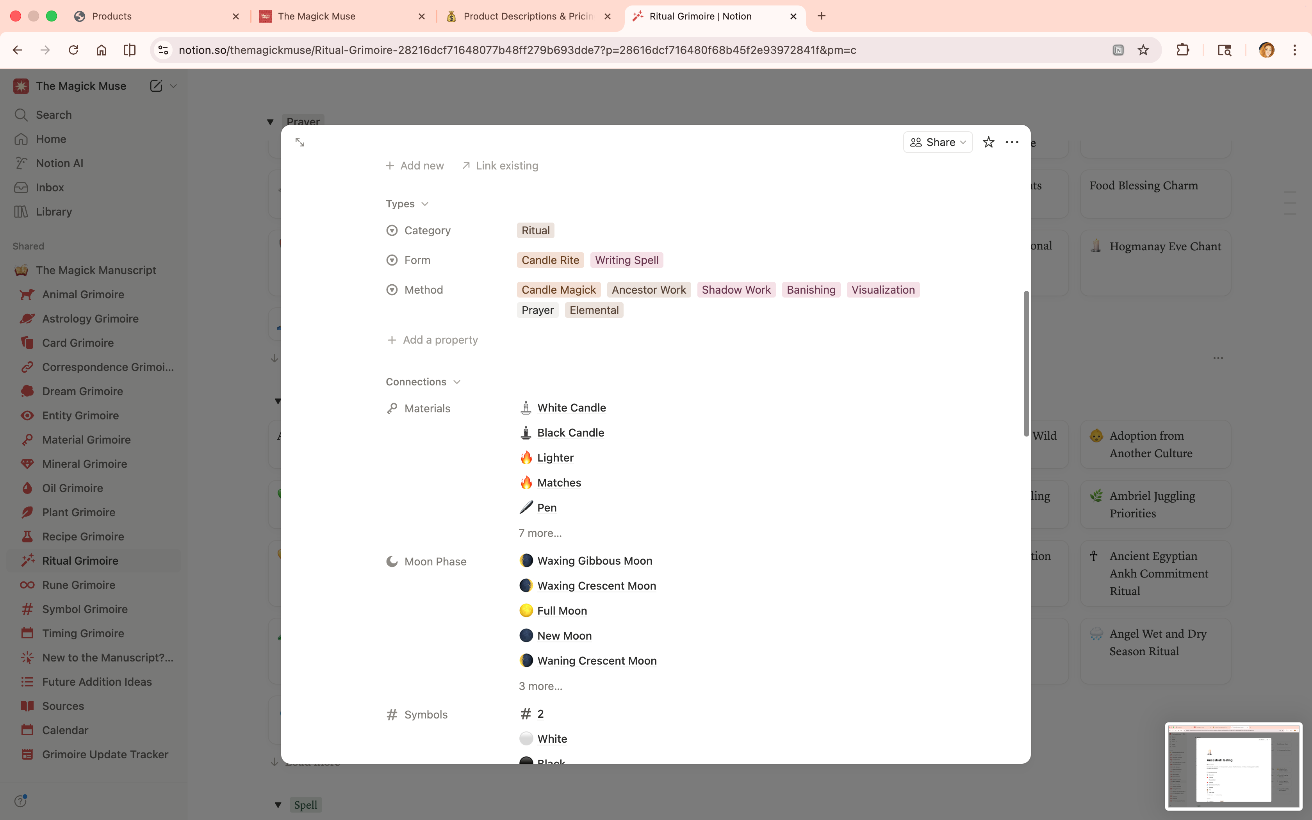Reload the browser page
The height and width of the screenshot is (820, 1312).
pos(73,50)
